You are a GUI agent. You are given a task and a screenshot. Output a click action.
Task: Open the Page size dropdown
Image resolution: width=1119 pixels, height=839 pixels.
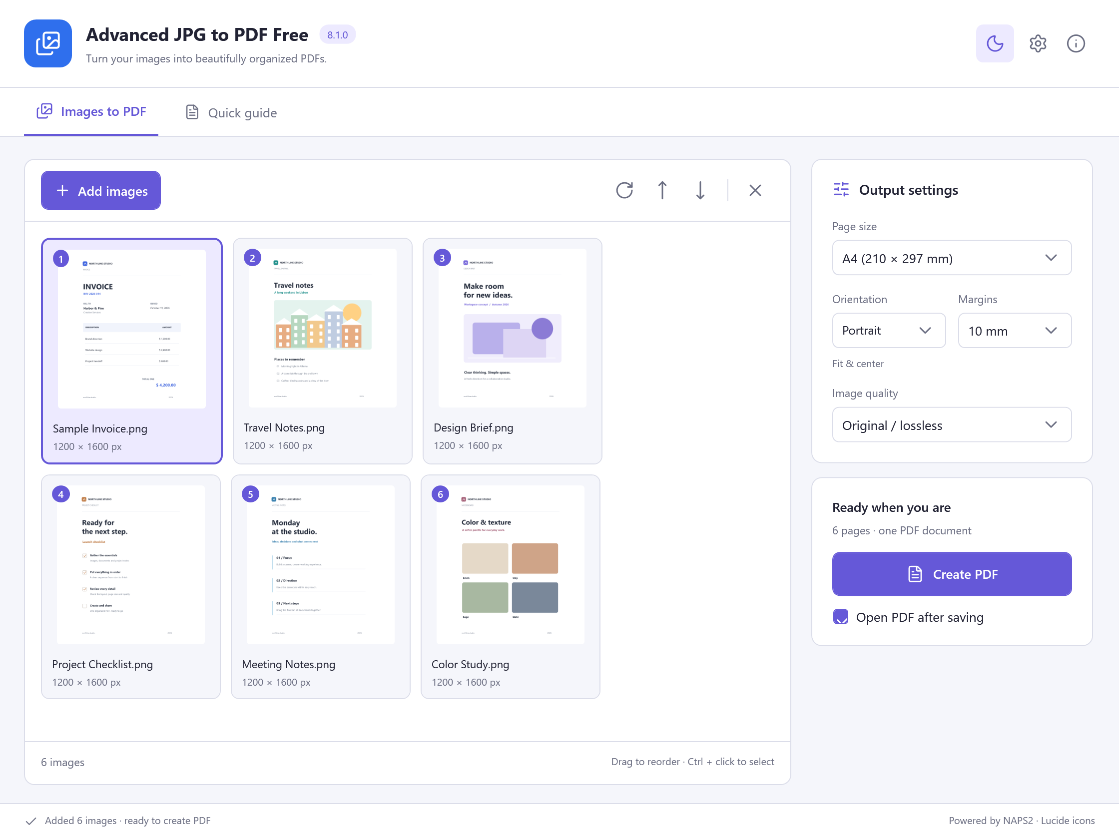952,258
